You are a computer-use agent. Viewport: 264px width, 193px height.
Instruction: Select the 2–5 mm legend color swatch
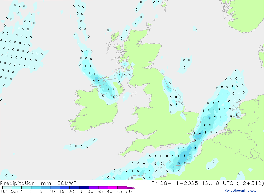[36, 188]
